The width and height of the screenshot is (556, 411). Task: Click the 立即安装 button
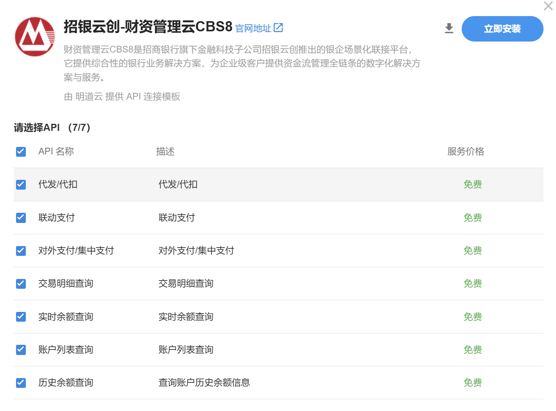point(502,29)
